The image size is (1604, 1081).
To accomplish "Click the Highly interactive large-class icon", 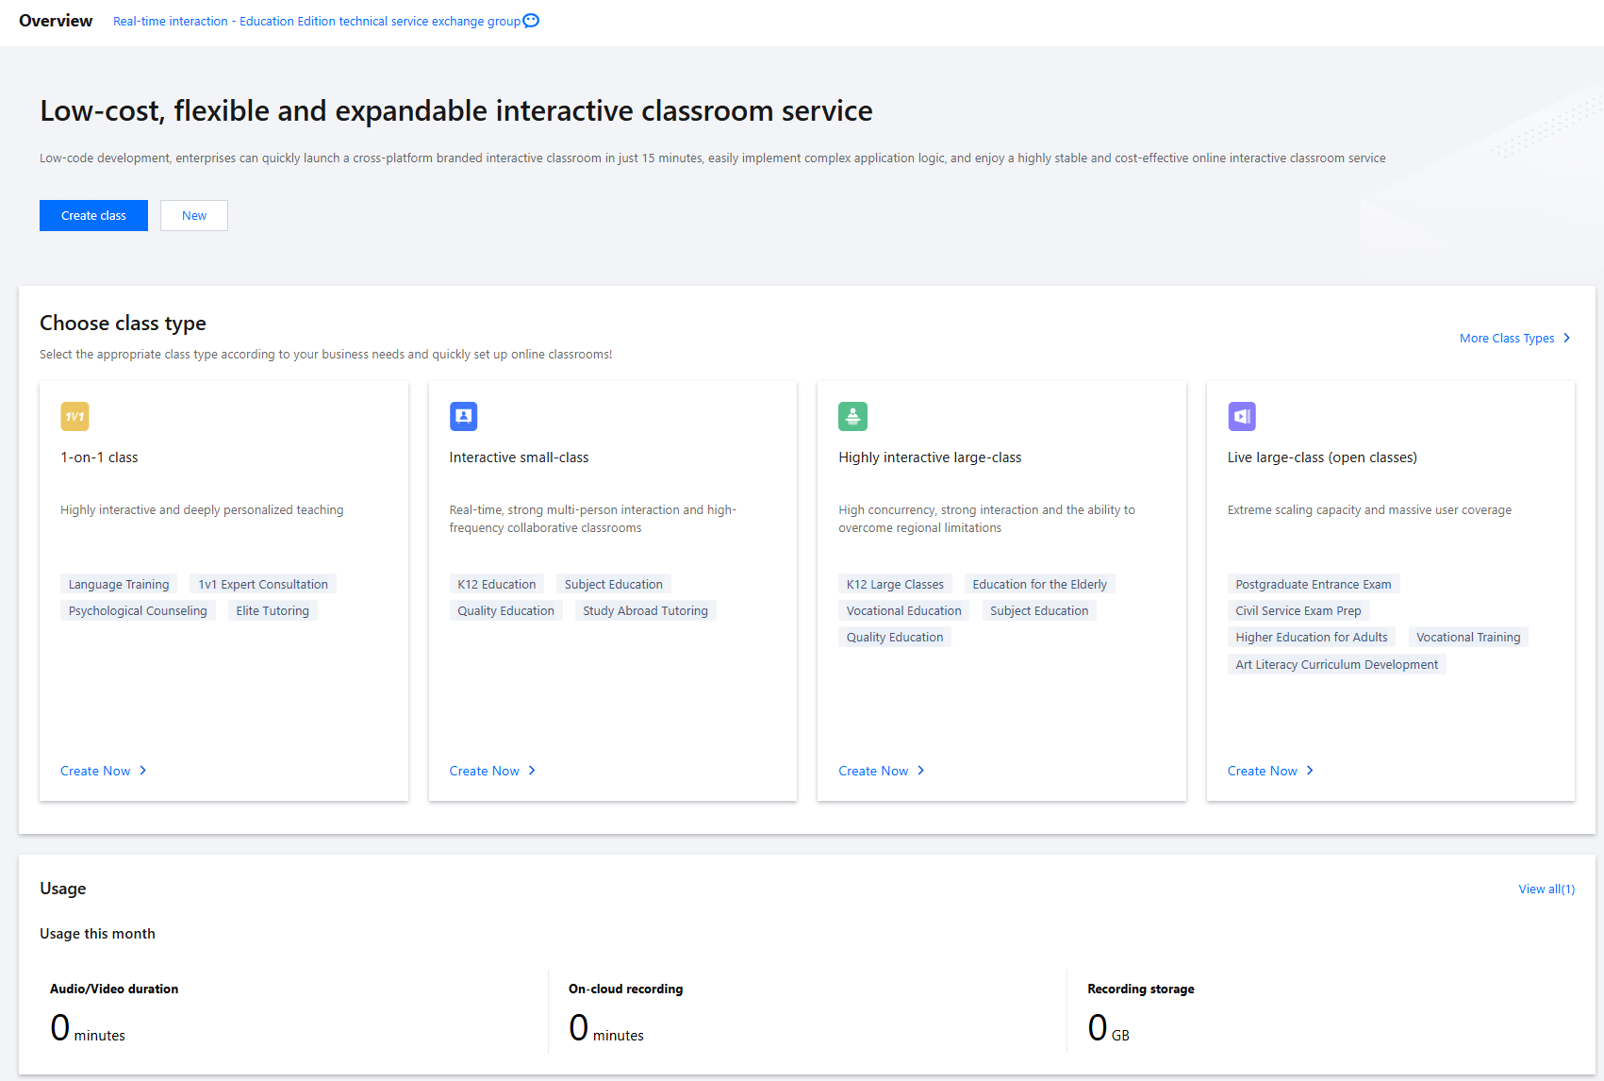I will pos(852,416).
